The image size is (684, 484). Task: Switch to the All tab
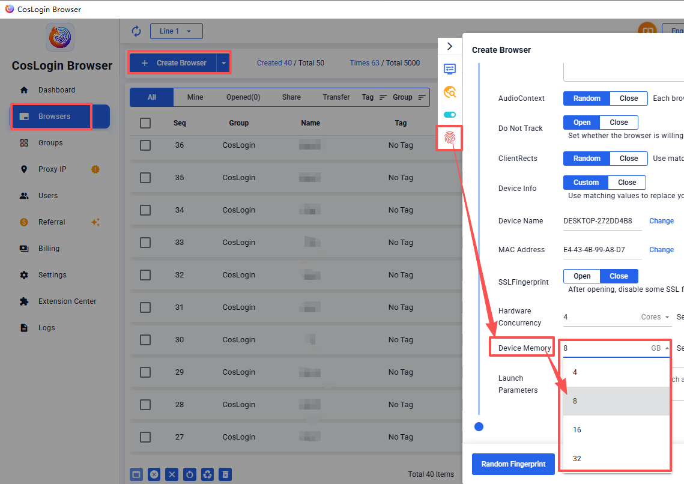pyautogui.click(x=152, y=97)
